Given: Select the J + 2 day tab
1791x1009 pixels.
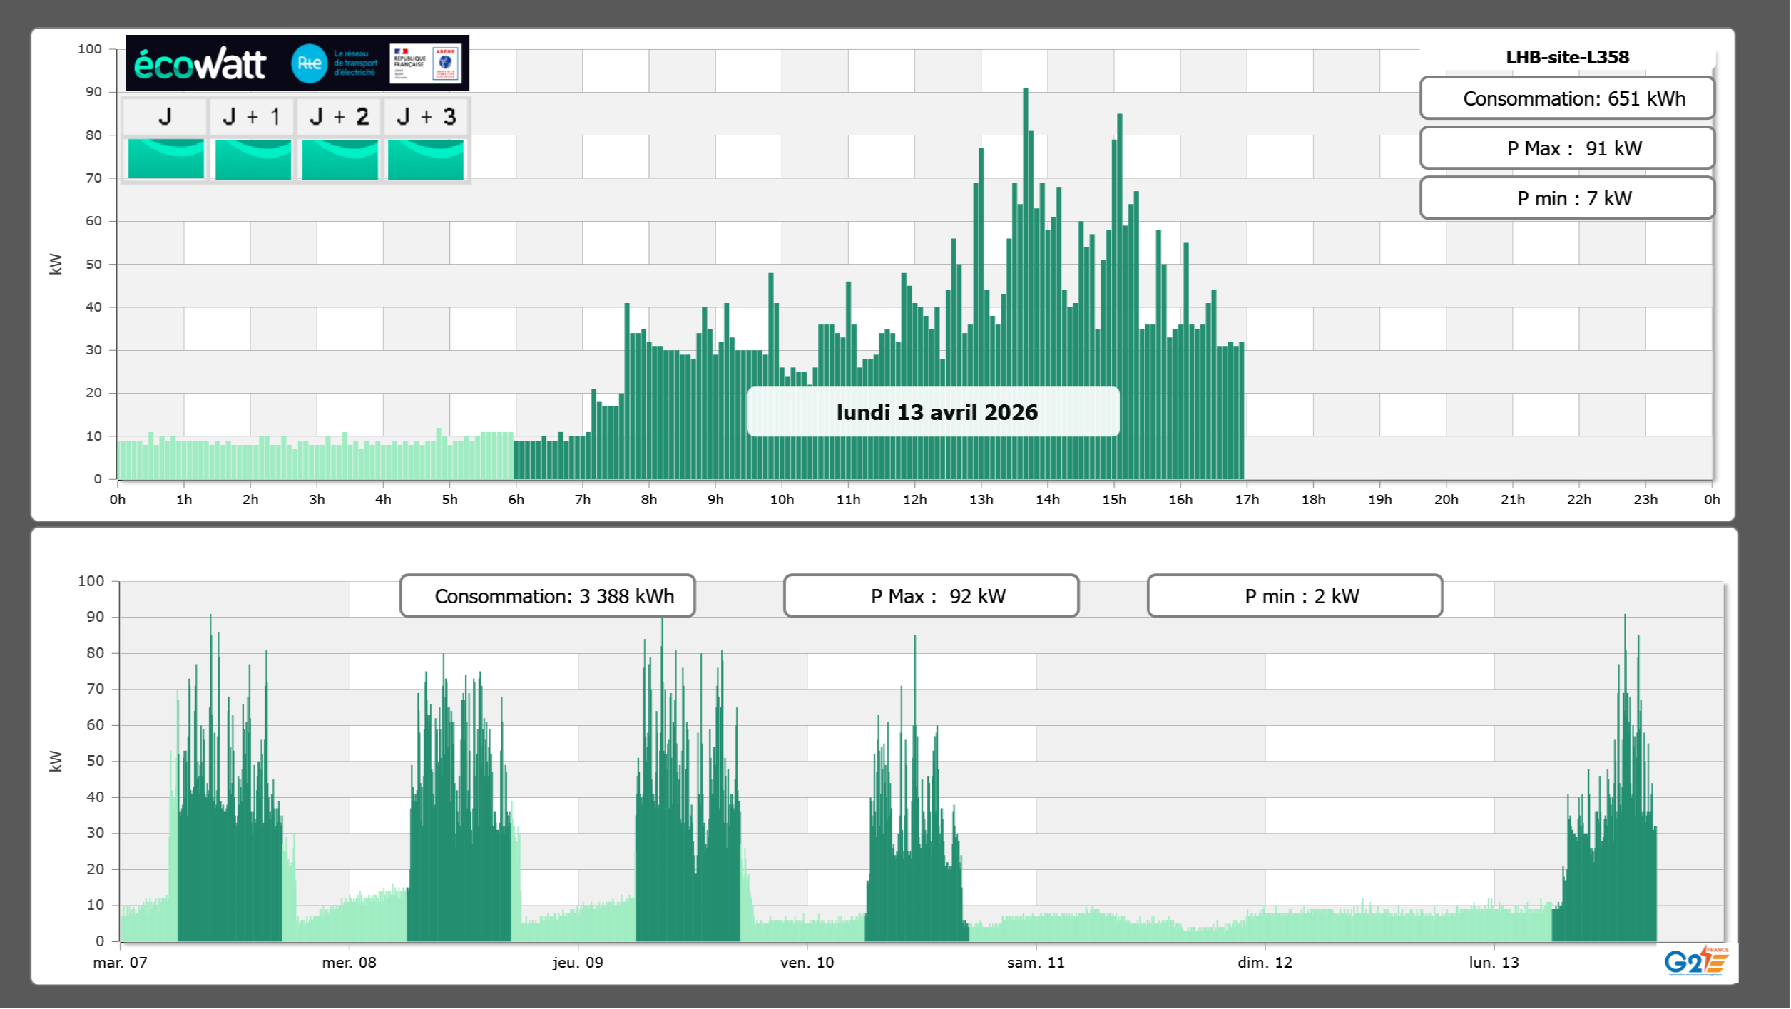Looking at the screenshot, I should [x=340, y=117].
